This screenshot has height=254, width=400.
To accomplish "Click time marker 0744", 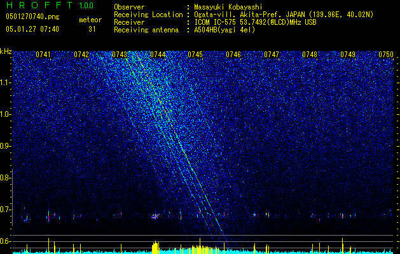I will tap(158, 55).
